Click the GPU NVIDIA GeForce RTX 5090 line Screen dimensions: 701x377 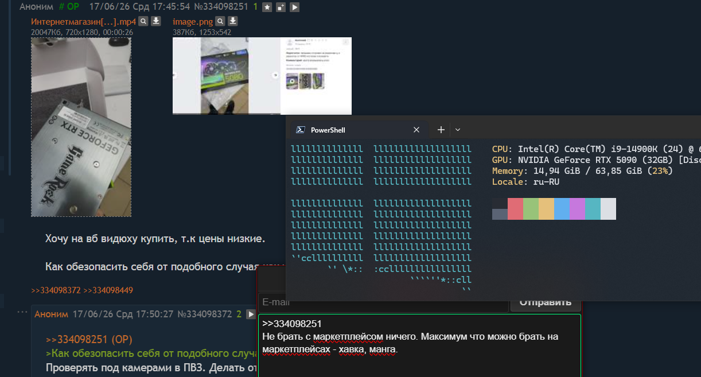coord(597,160)
